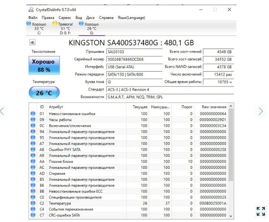Click the status orb for attribute 0C

pyautogui.click(x=33, y=126)
